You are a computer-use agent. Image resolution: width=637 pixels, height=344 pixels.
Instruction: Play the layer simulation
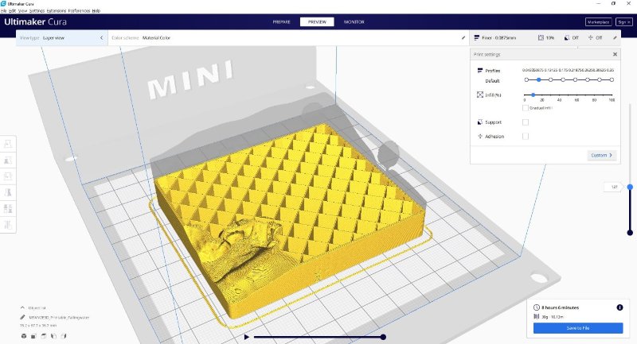click(247, 337)
